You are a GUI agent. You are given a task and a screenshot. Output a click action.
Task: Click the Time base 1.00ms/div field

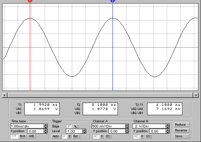[x=27, y=126]
